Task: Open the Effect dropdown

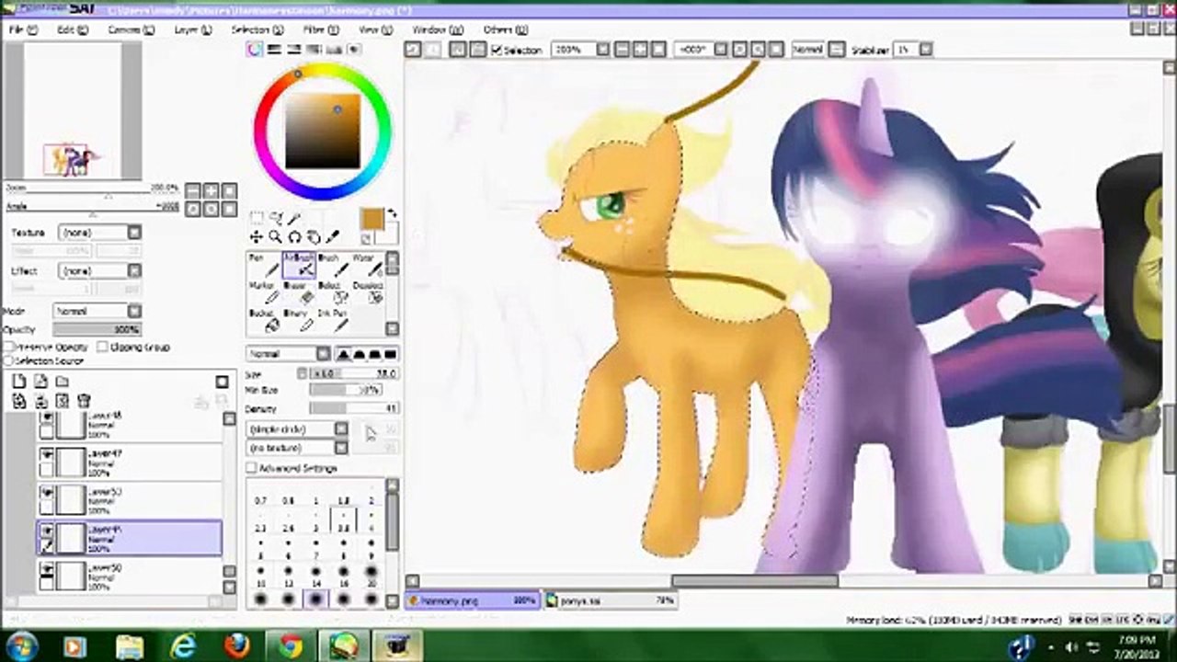Action: pyautogui.click(x=99, y=271)
